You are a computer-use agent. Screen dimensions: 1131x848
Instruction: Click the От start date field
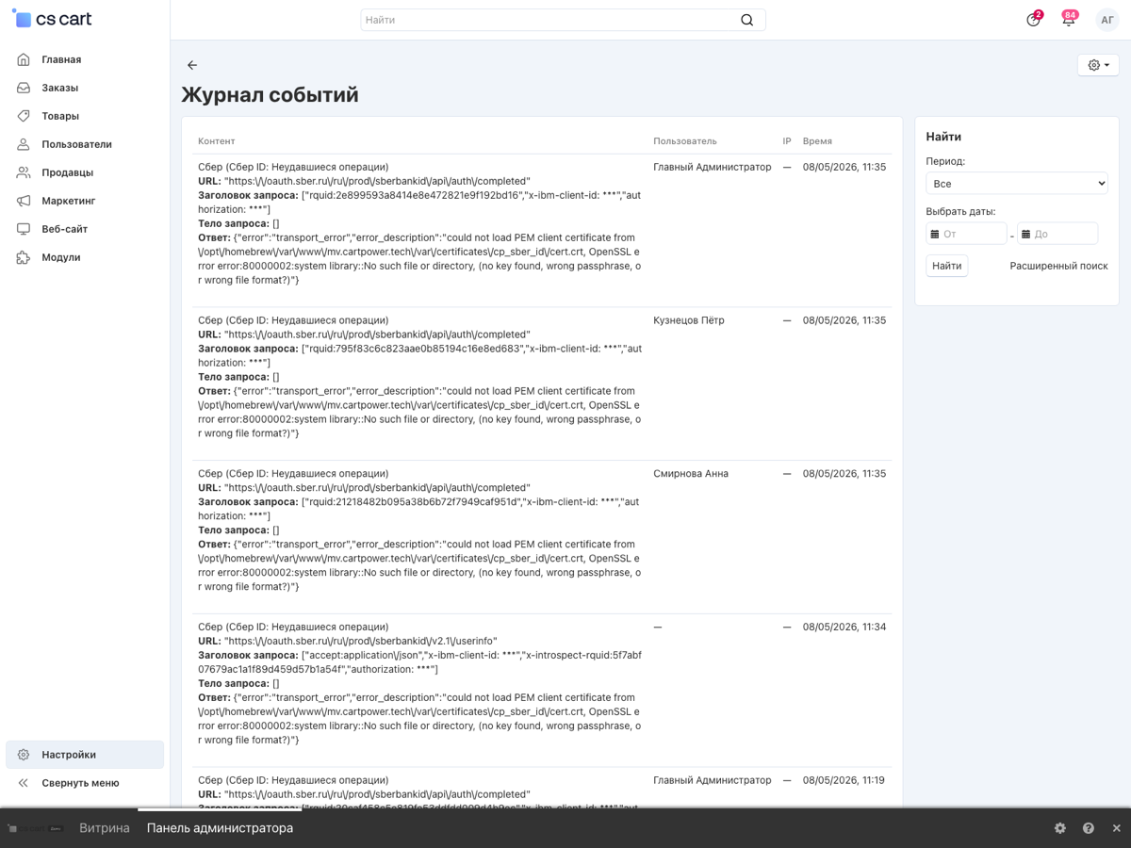pyautogui.click(x=966, y=234)
